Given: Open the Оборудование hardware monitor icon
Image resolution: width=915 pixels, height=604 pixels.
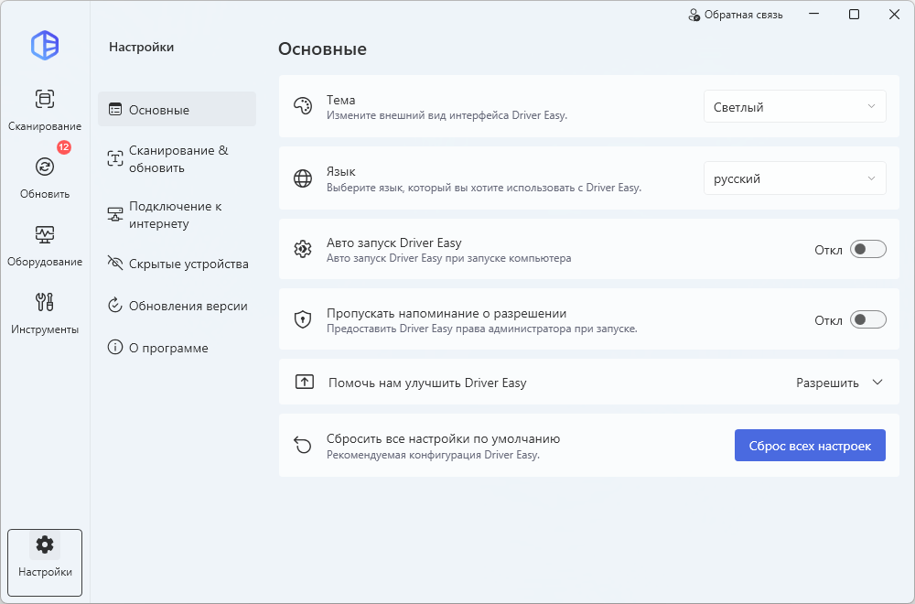Looking at the screenshot, I should [x=45, y=234].
